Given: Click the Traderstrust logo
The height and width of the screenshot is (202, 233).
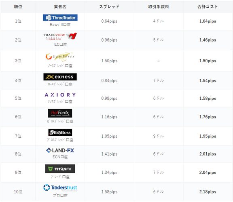Looking at the screenshot, I should coord(60,187).
